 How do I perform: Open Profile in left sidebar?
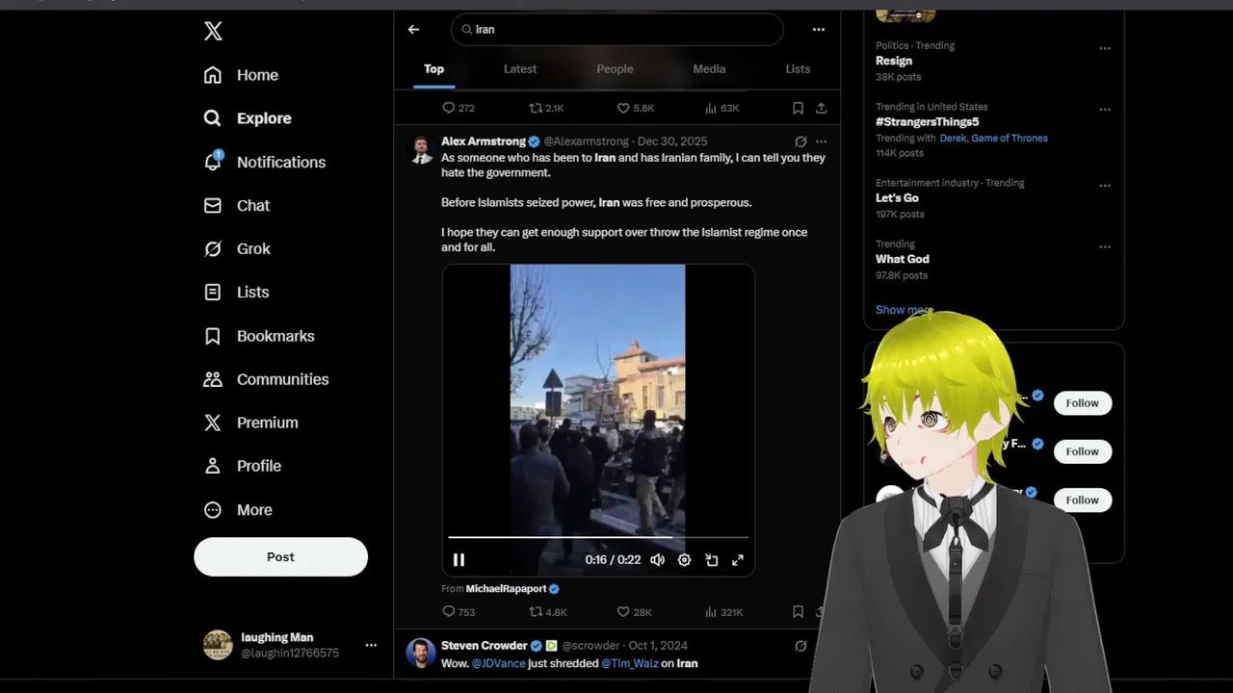(x=242, y=466)
